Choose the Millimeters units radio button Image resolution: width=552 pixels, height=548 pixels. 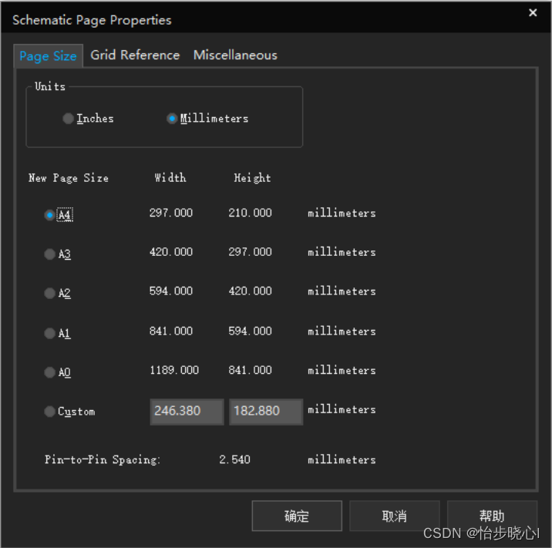click(x=172, y=119)
